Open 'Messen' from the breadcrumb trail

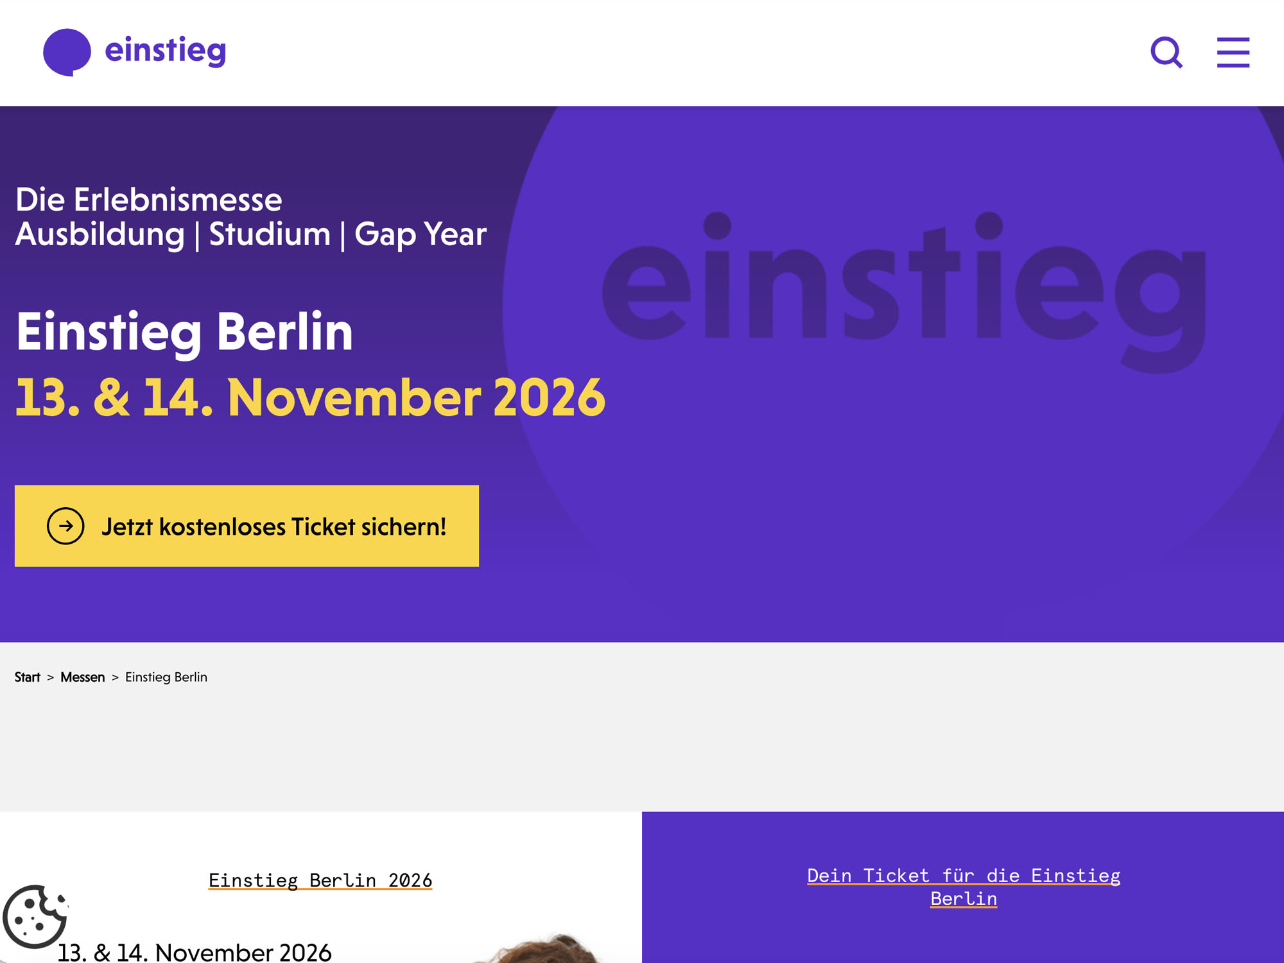pos(82,677)
